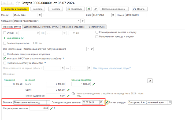185x120 pixels.
Task: Click Средний заработок header link
Action: [81, 80]
